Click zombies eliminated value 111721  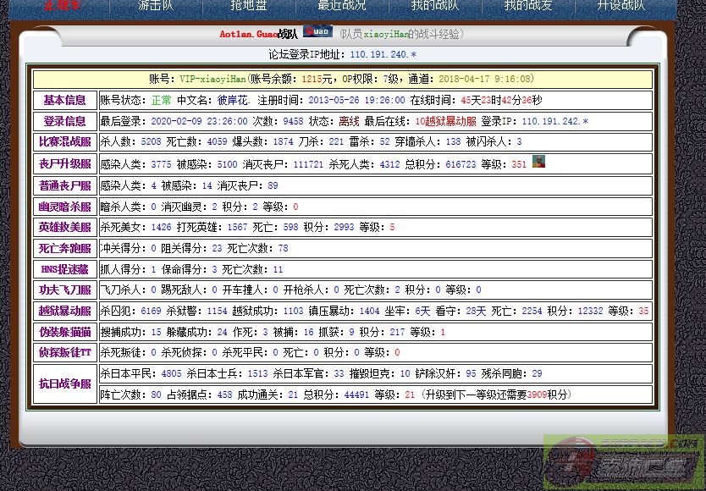(x=308, y=164)
